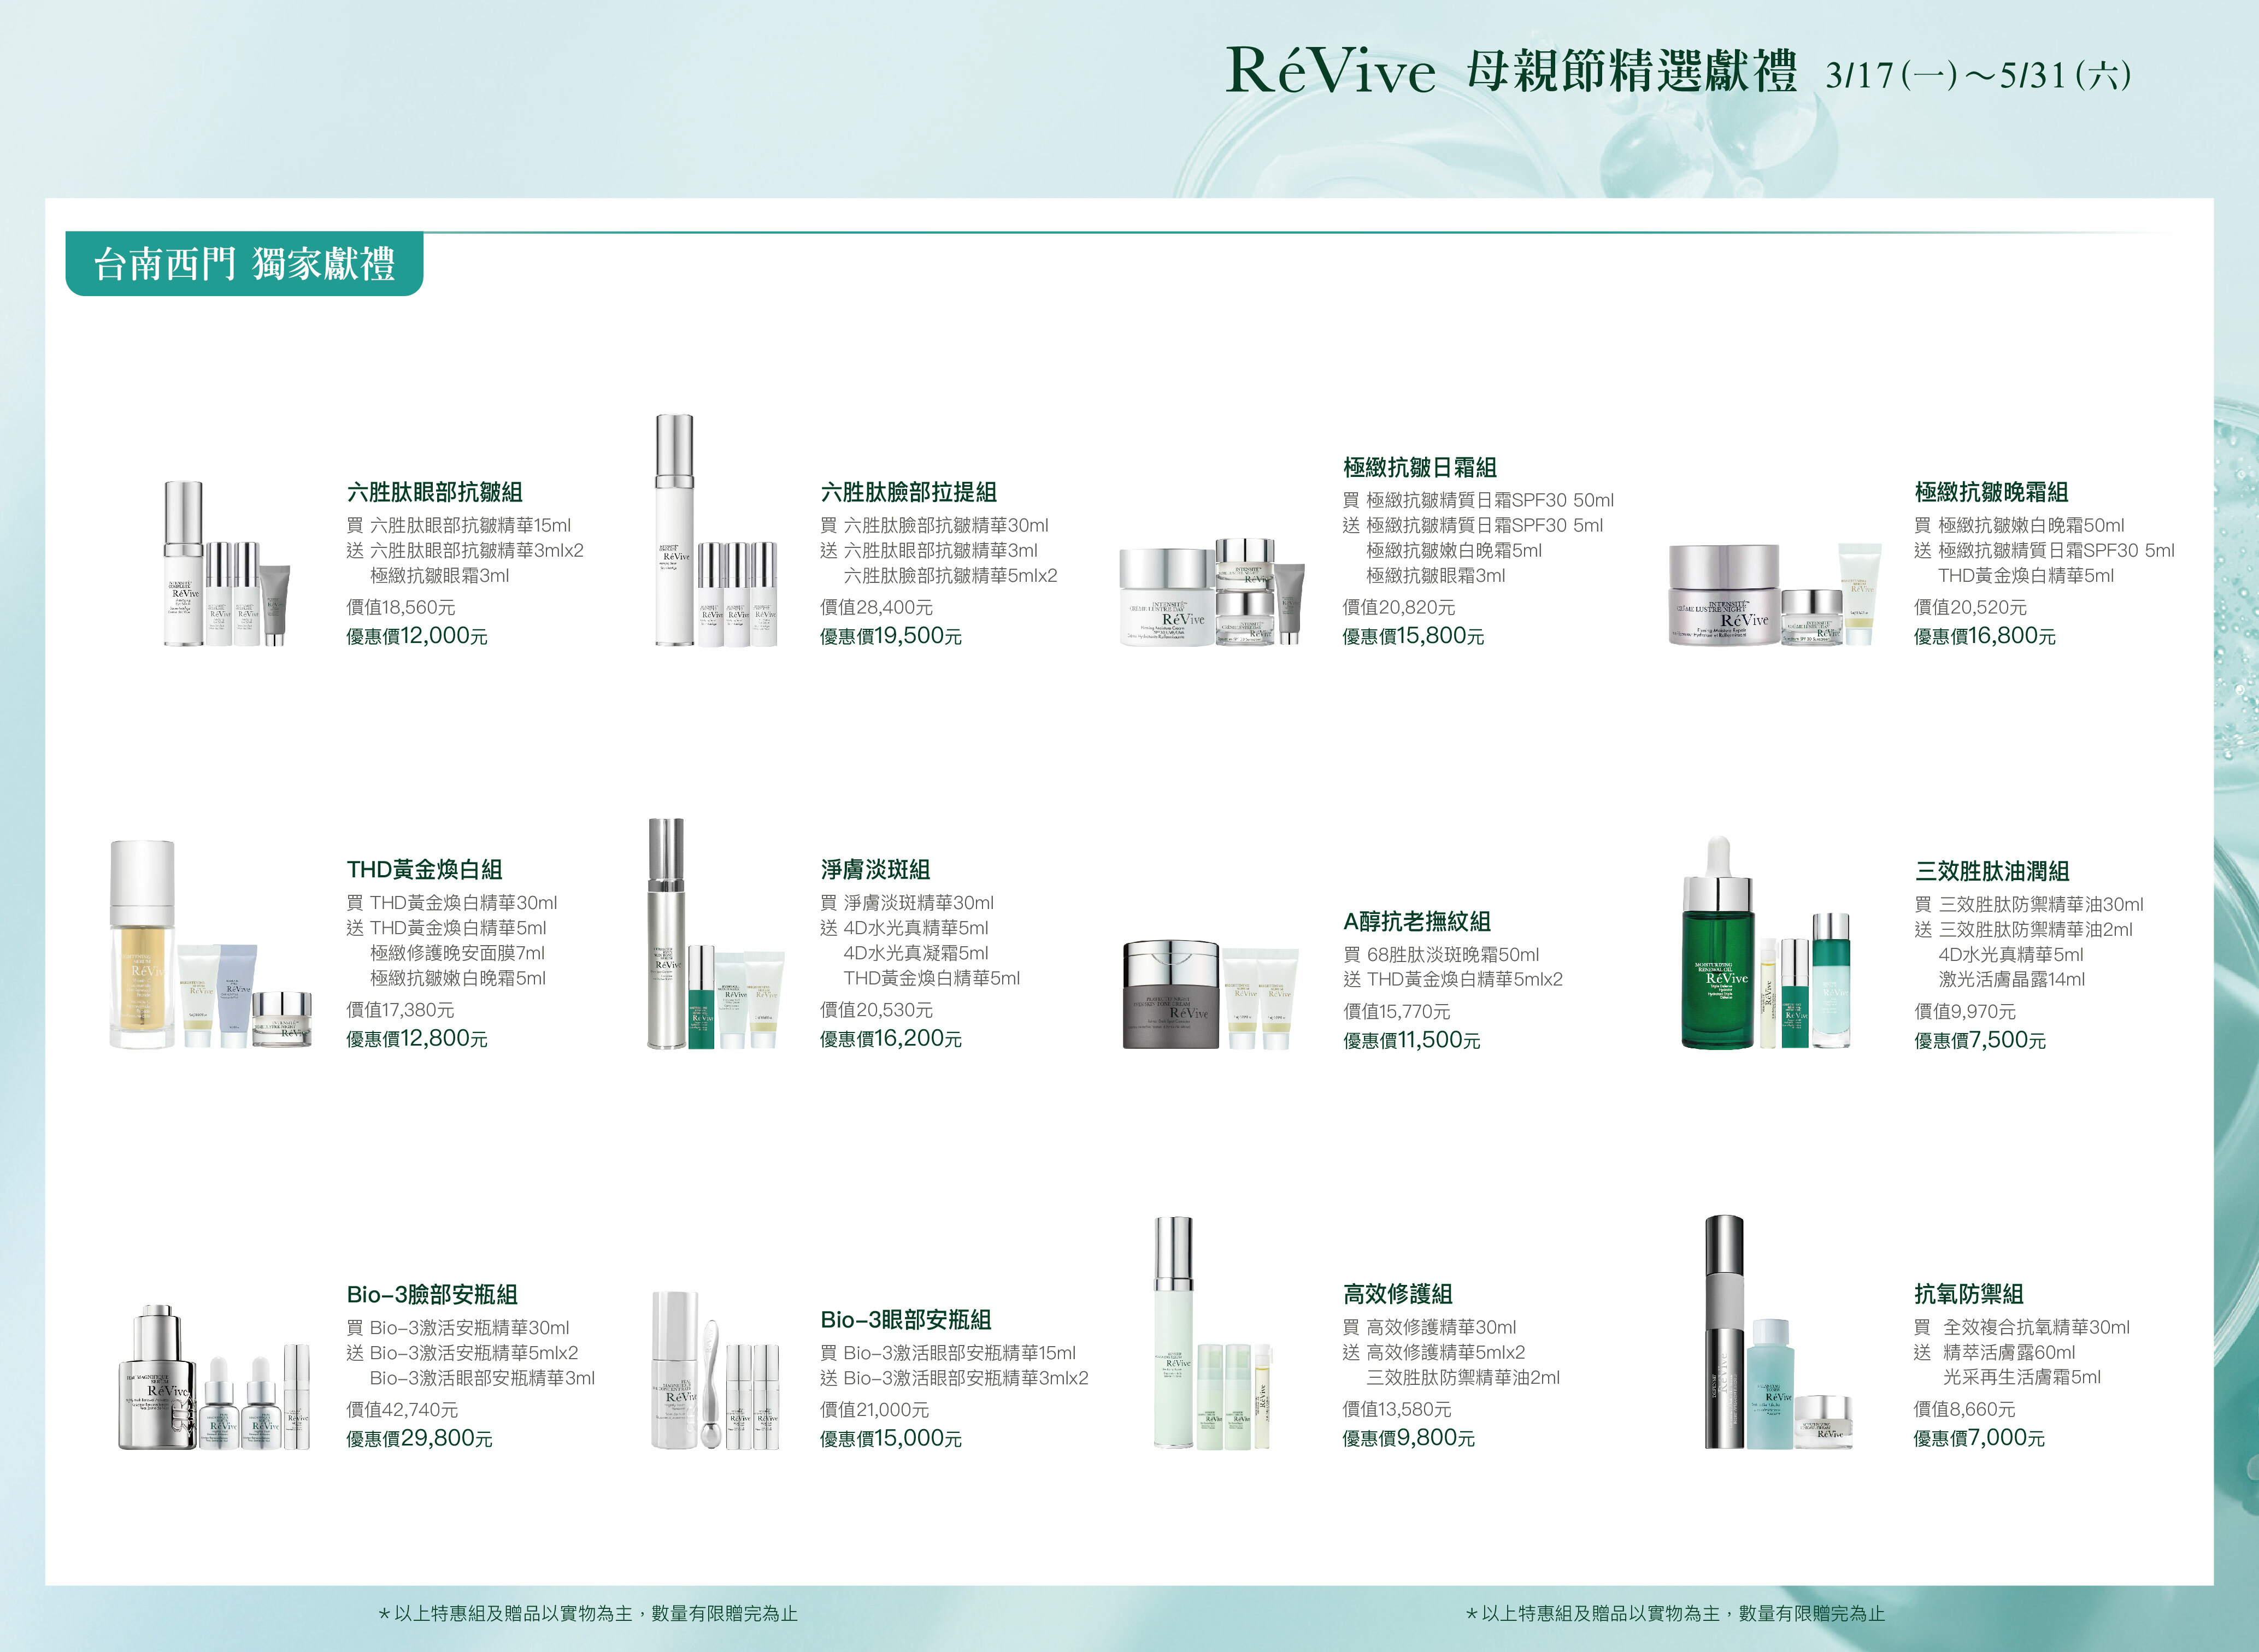Click the line 激光活膚晶露14ml
This screenshot has height=1652, width=2259.
point(2012,980)
